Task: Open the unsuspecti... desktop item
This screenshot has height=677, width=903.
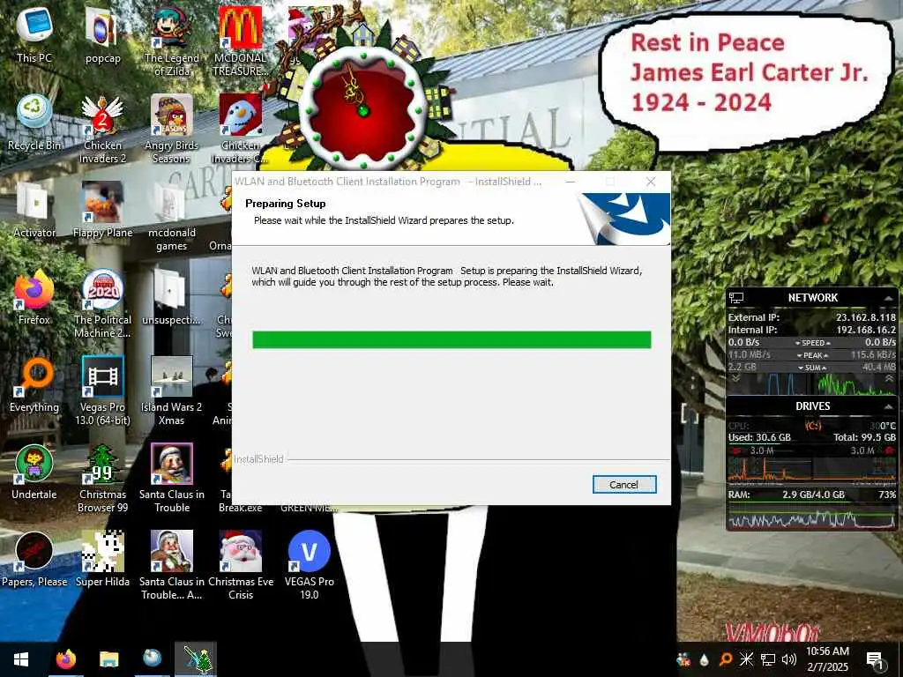Action: click(x=172, y=297)
